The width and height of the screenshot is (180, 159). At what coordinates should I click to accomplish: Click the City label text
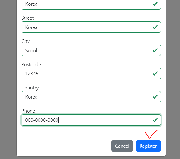coord(25,41)
